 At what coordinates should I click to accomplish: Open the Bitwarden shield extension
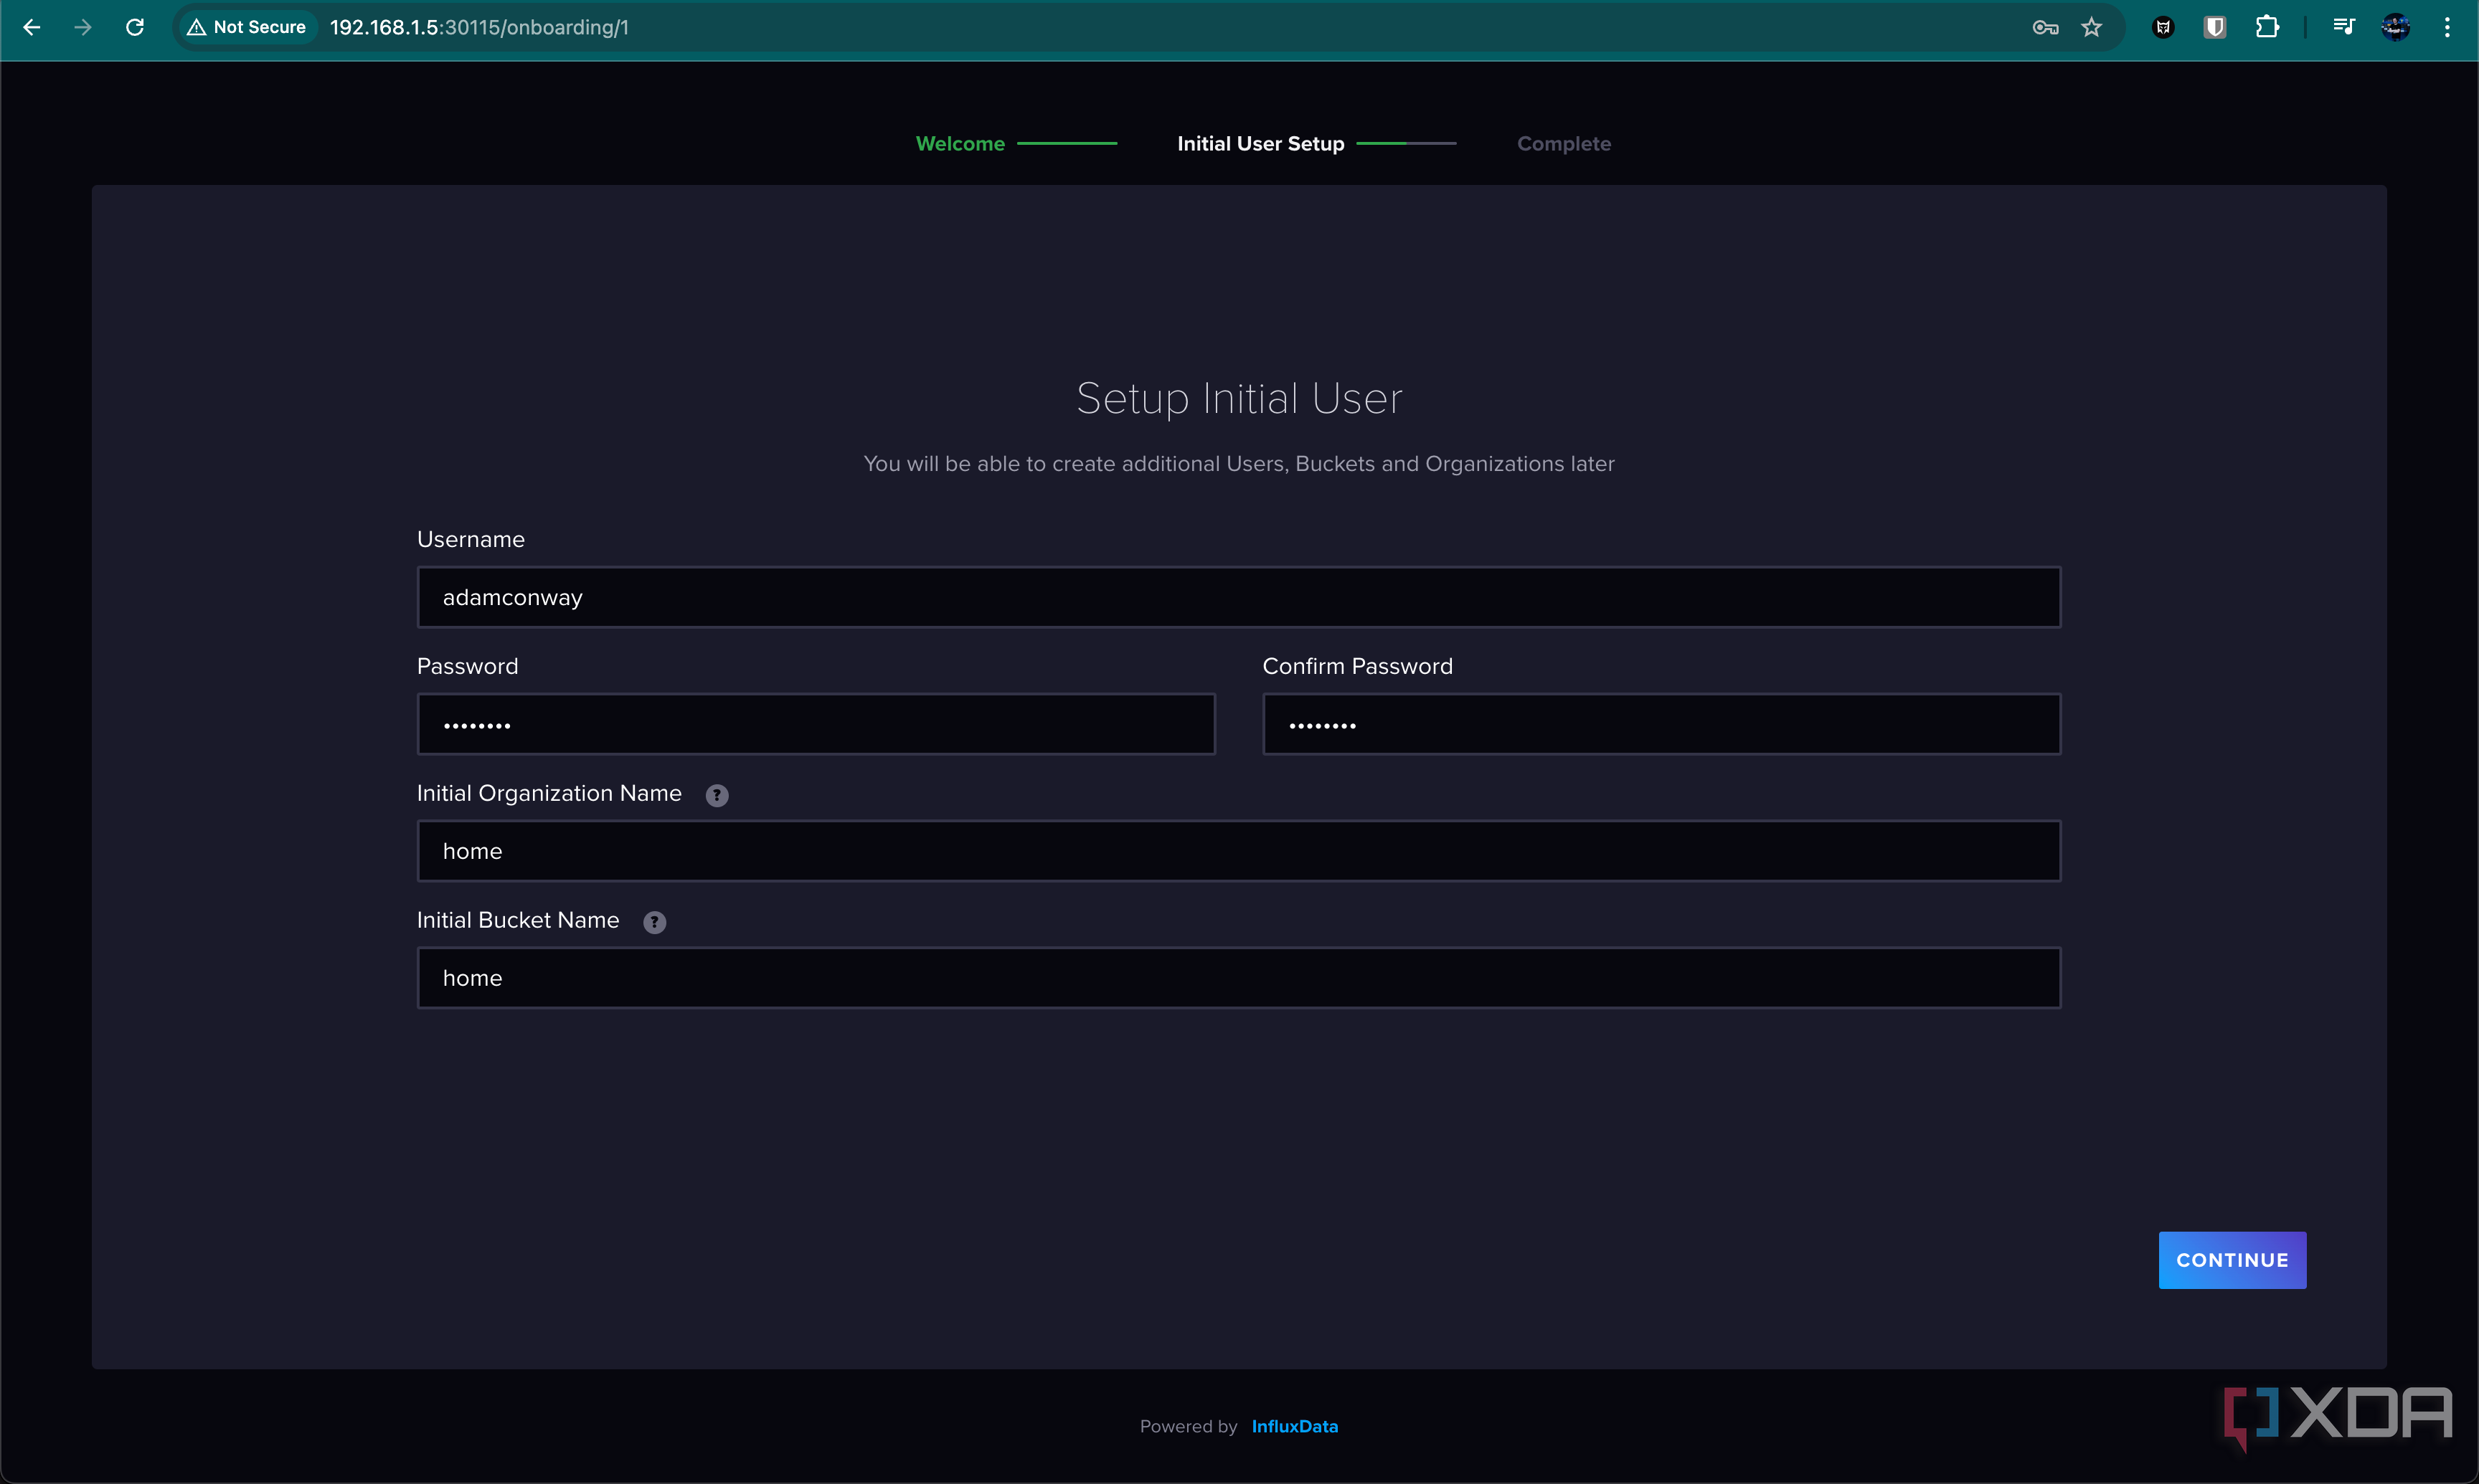[2215, 28]
